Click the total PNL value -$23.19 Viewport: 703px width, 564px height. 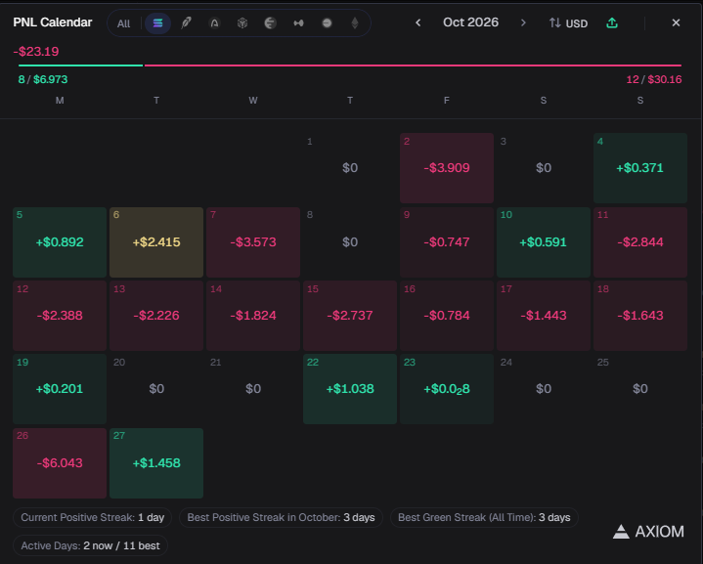point(36,52)
